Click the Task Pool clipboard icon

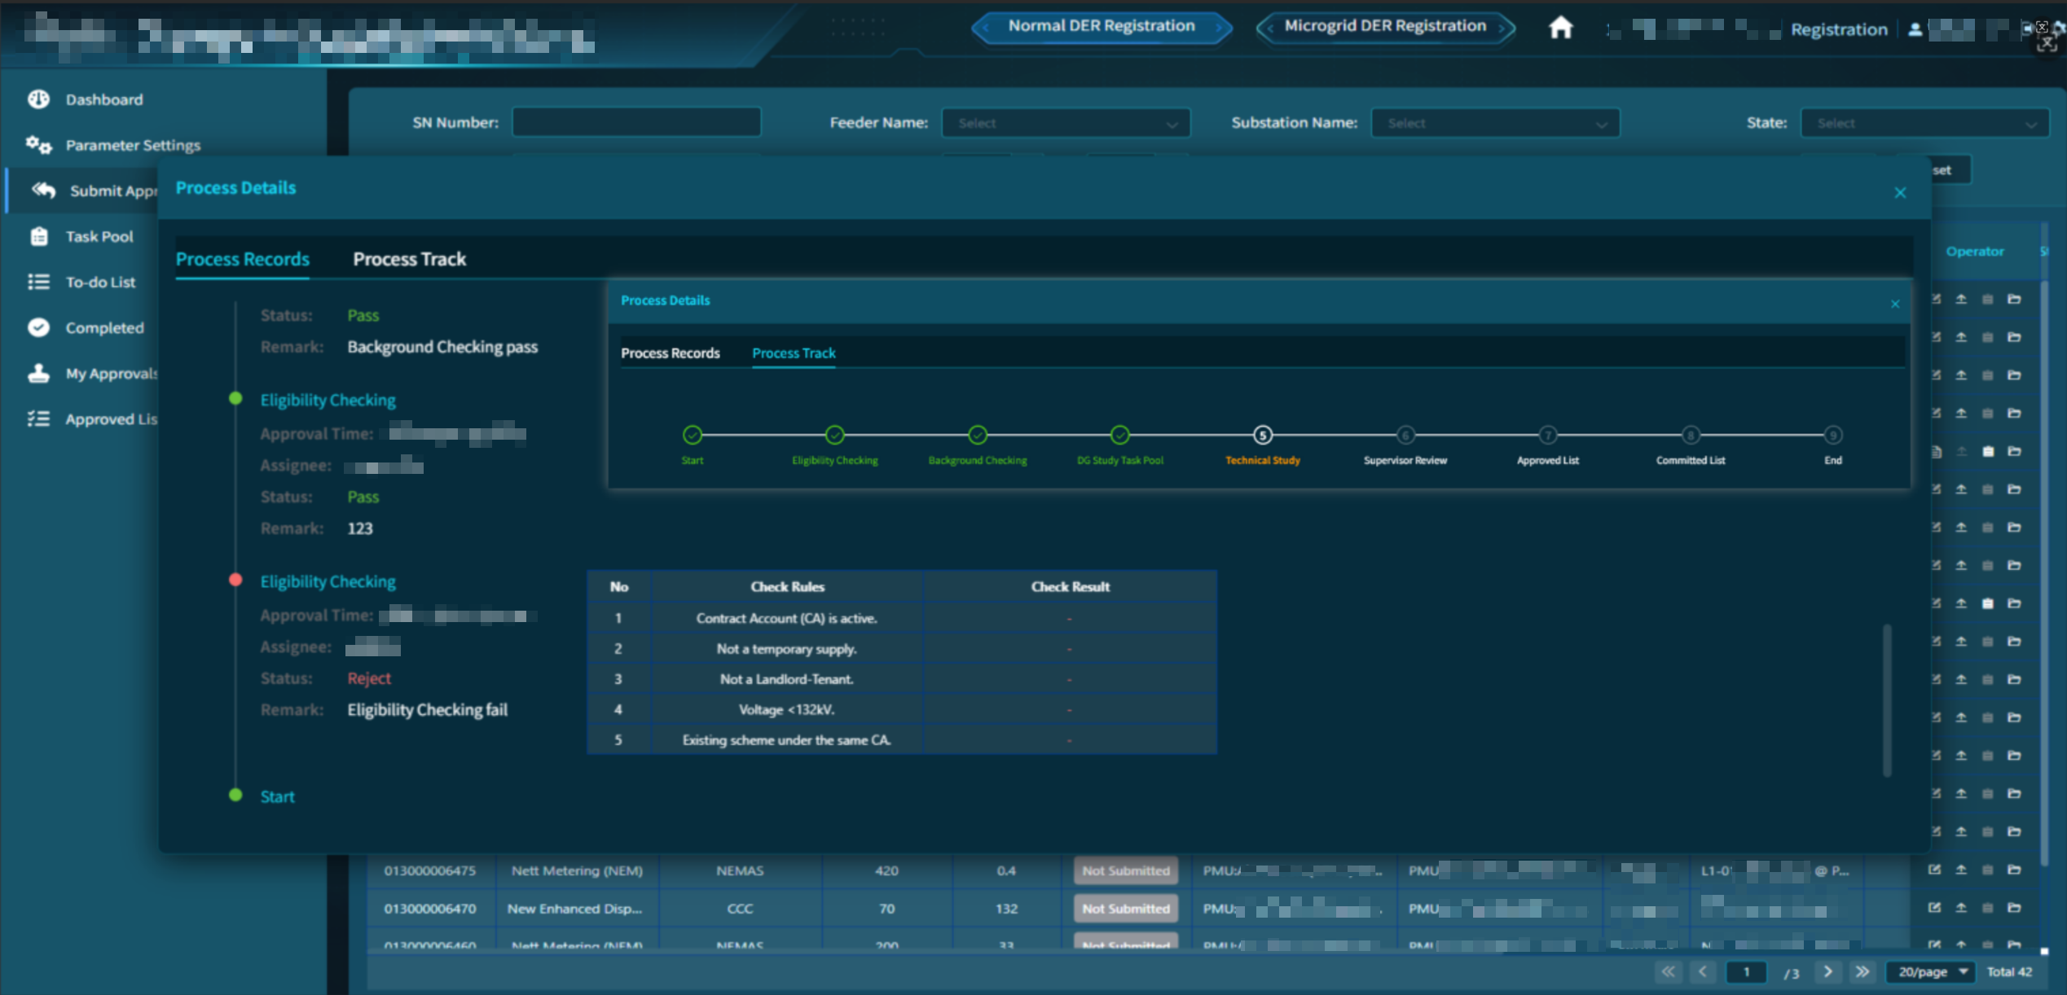(39, 236)
